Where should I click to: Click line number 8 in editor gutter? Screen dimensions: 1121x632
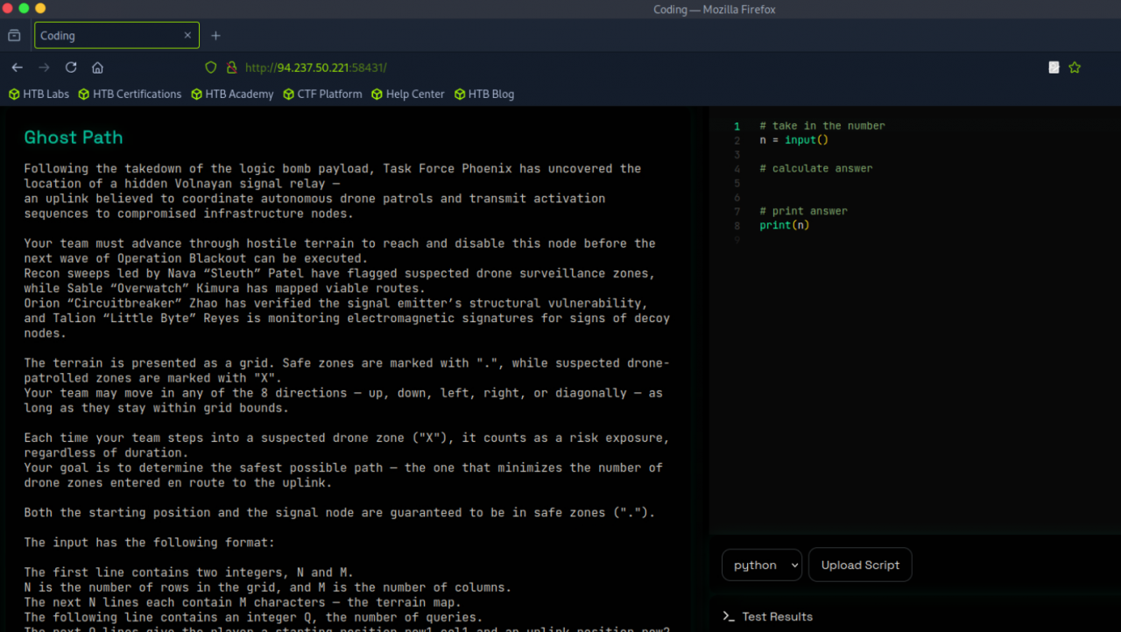tap(737, 225)
